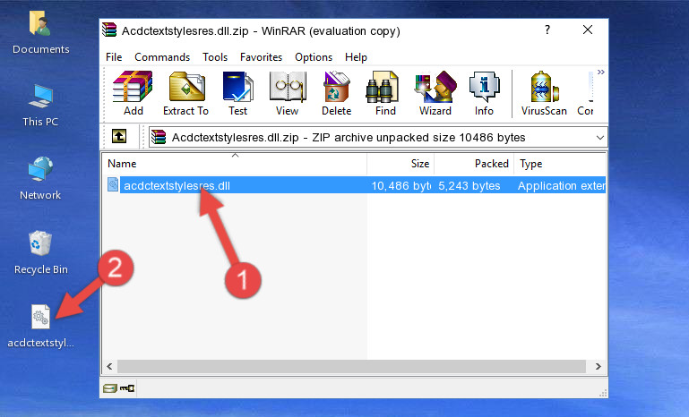Click the 10,486 bytes size cell
Viewport: 689px width, 417px height.
(400, 185)
